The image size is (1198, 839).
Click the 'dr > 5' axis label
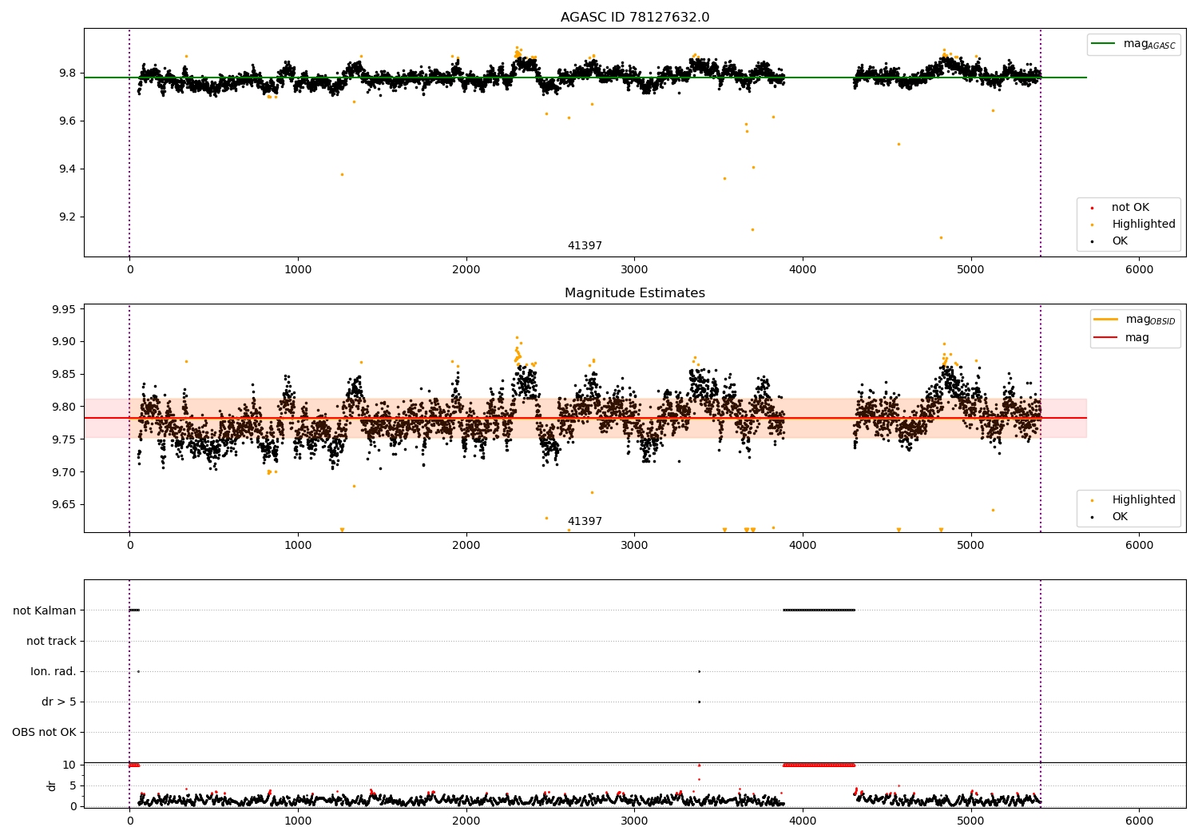tap(59, 702)
